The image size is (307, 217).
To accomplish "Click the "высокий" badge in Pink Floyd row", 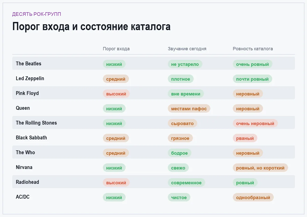I will point(116,94).
